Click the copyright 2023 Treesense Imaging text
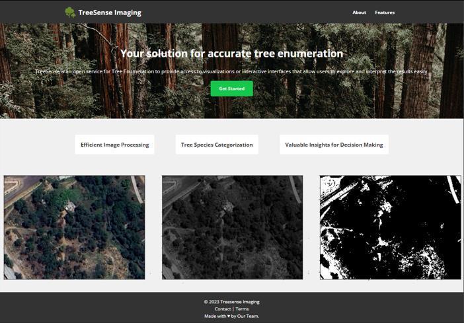The height and width of the screenshot is (323, 464). 232,302
